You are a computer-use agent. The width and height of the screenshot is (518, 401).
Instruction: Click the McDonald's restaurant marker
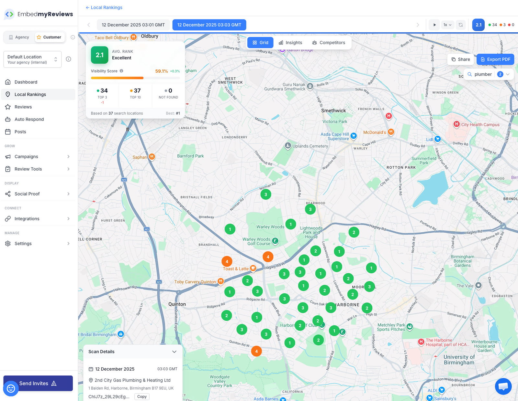[391, 132]
